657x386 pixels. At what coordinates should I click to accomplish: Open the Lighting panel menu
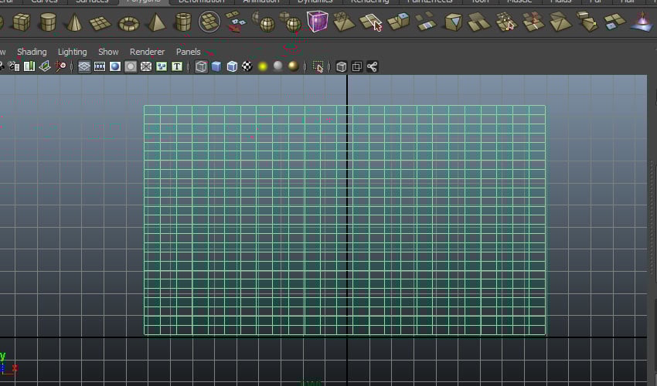[73, 52]
